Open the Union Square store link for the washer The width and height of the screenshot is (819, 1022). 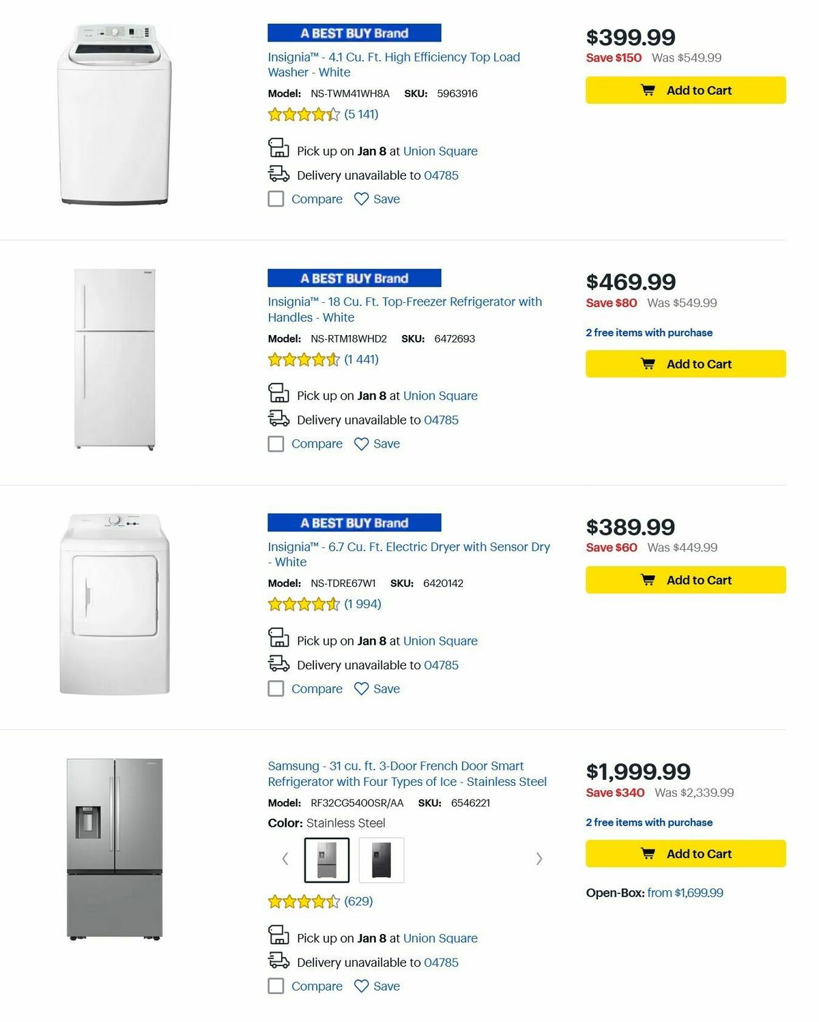(440, 151)
